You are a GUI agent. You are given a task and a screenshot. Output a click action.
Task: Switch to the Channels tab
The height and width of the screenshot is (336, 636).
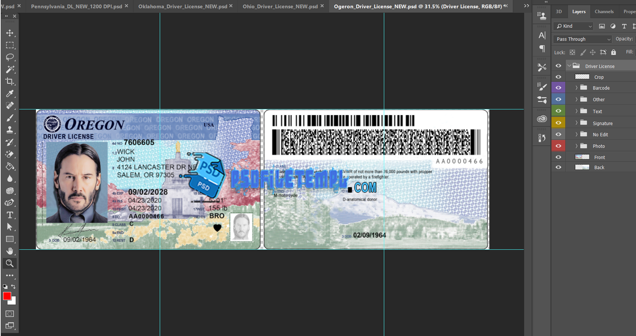click(x=604, y=11)
